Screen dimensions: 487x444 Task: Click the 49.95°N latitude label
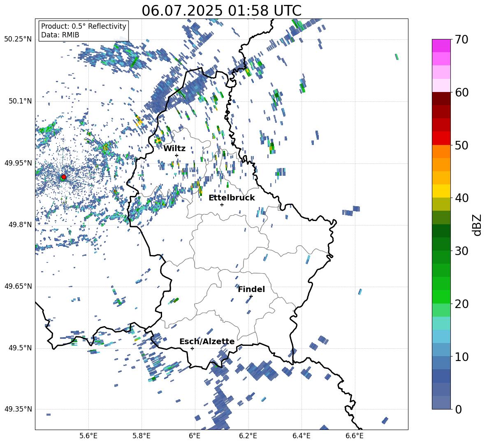pos(18,163)
